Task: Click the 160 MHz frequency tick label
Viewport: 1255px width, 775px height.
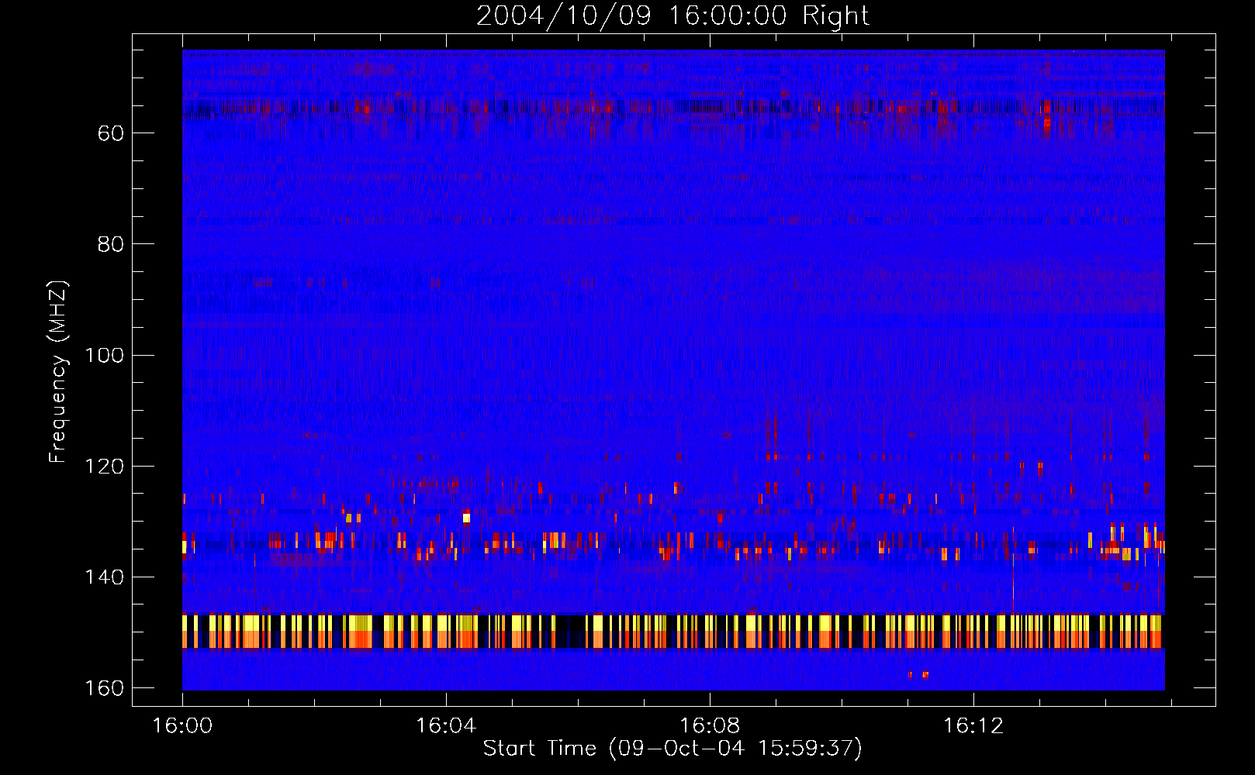Action: (104, 688)
